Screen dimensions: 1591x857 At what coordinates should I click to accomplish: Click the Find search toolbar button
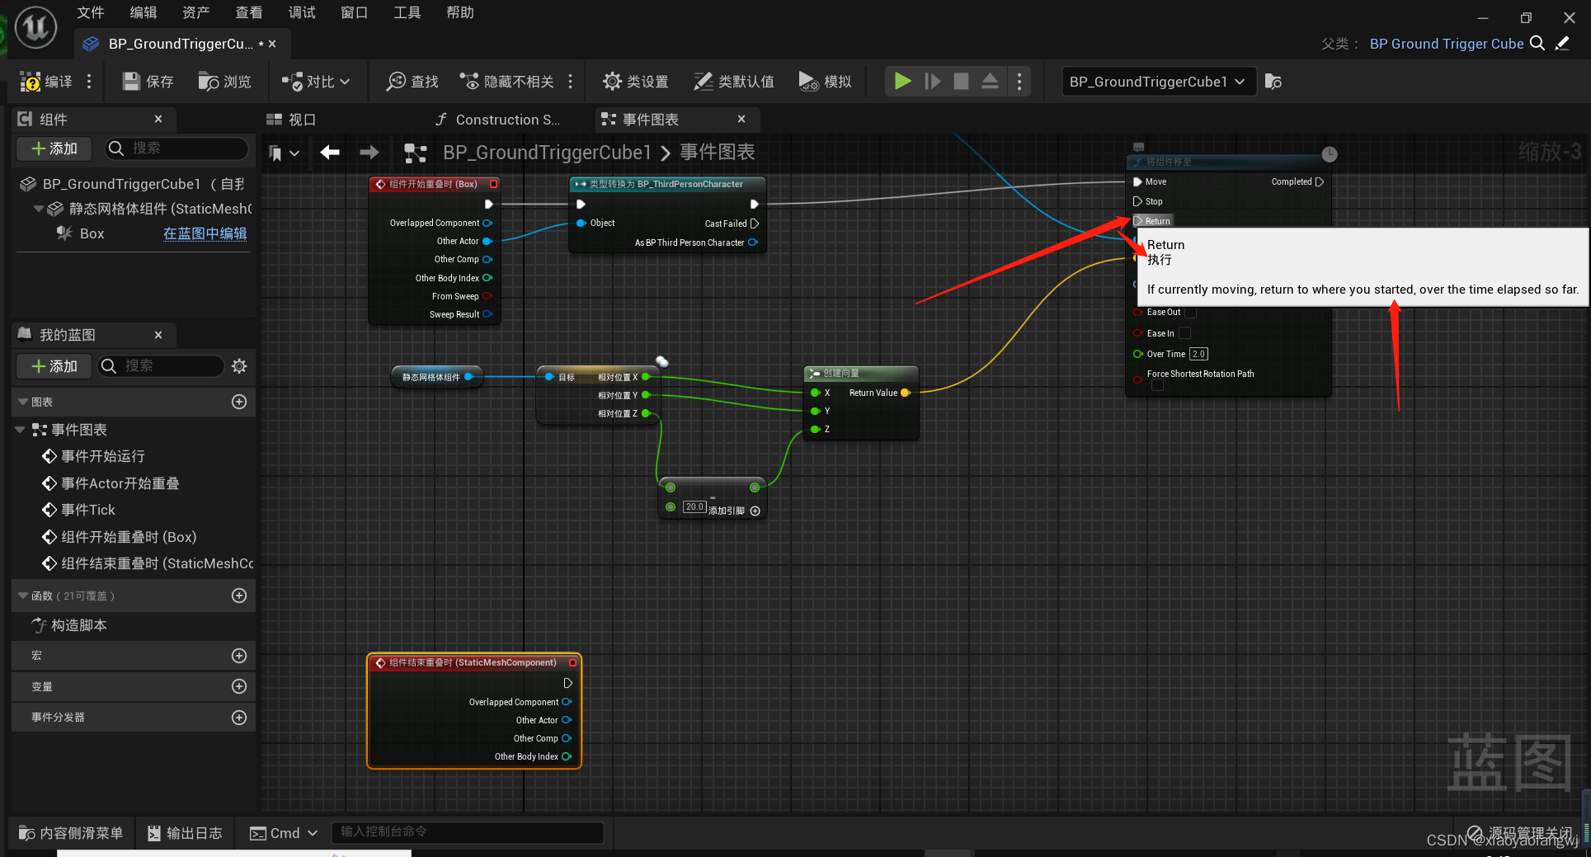point(412,82)
